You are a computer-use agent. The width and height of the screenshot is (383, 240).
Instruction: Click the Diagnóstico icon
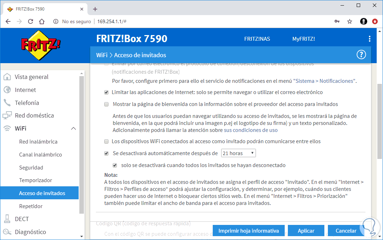point(7,232)
